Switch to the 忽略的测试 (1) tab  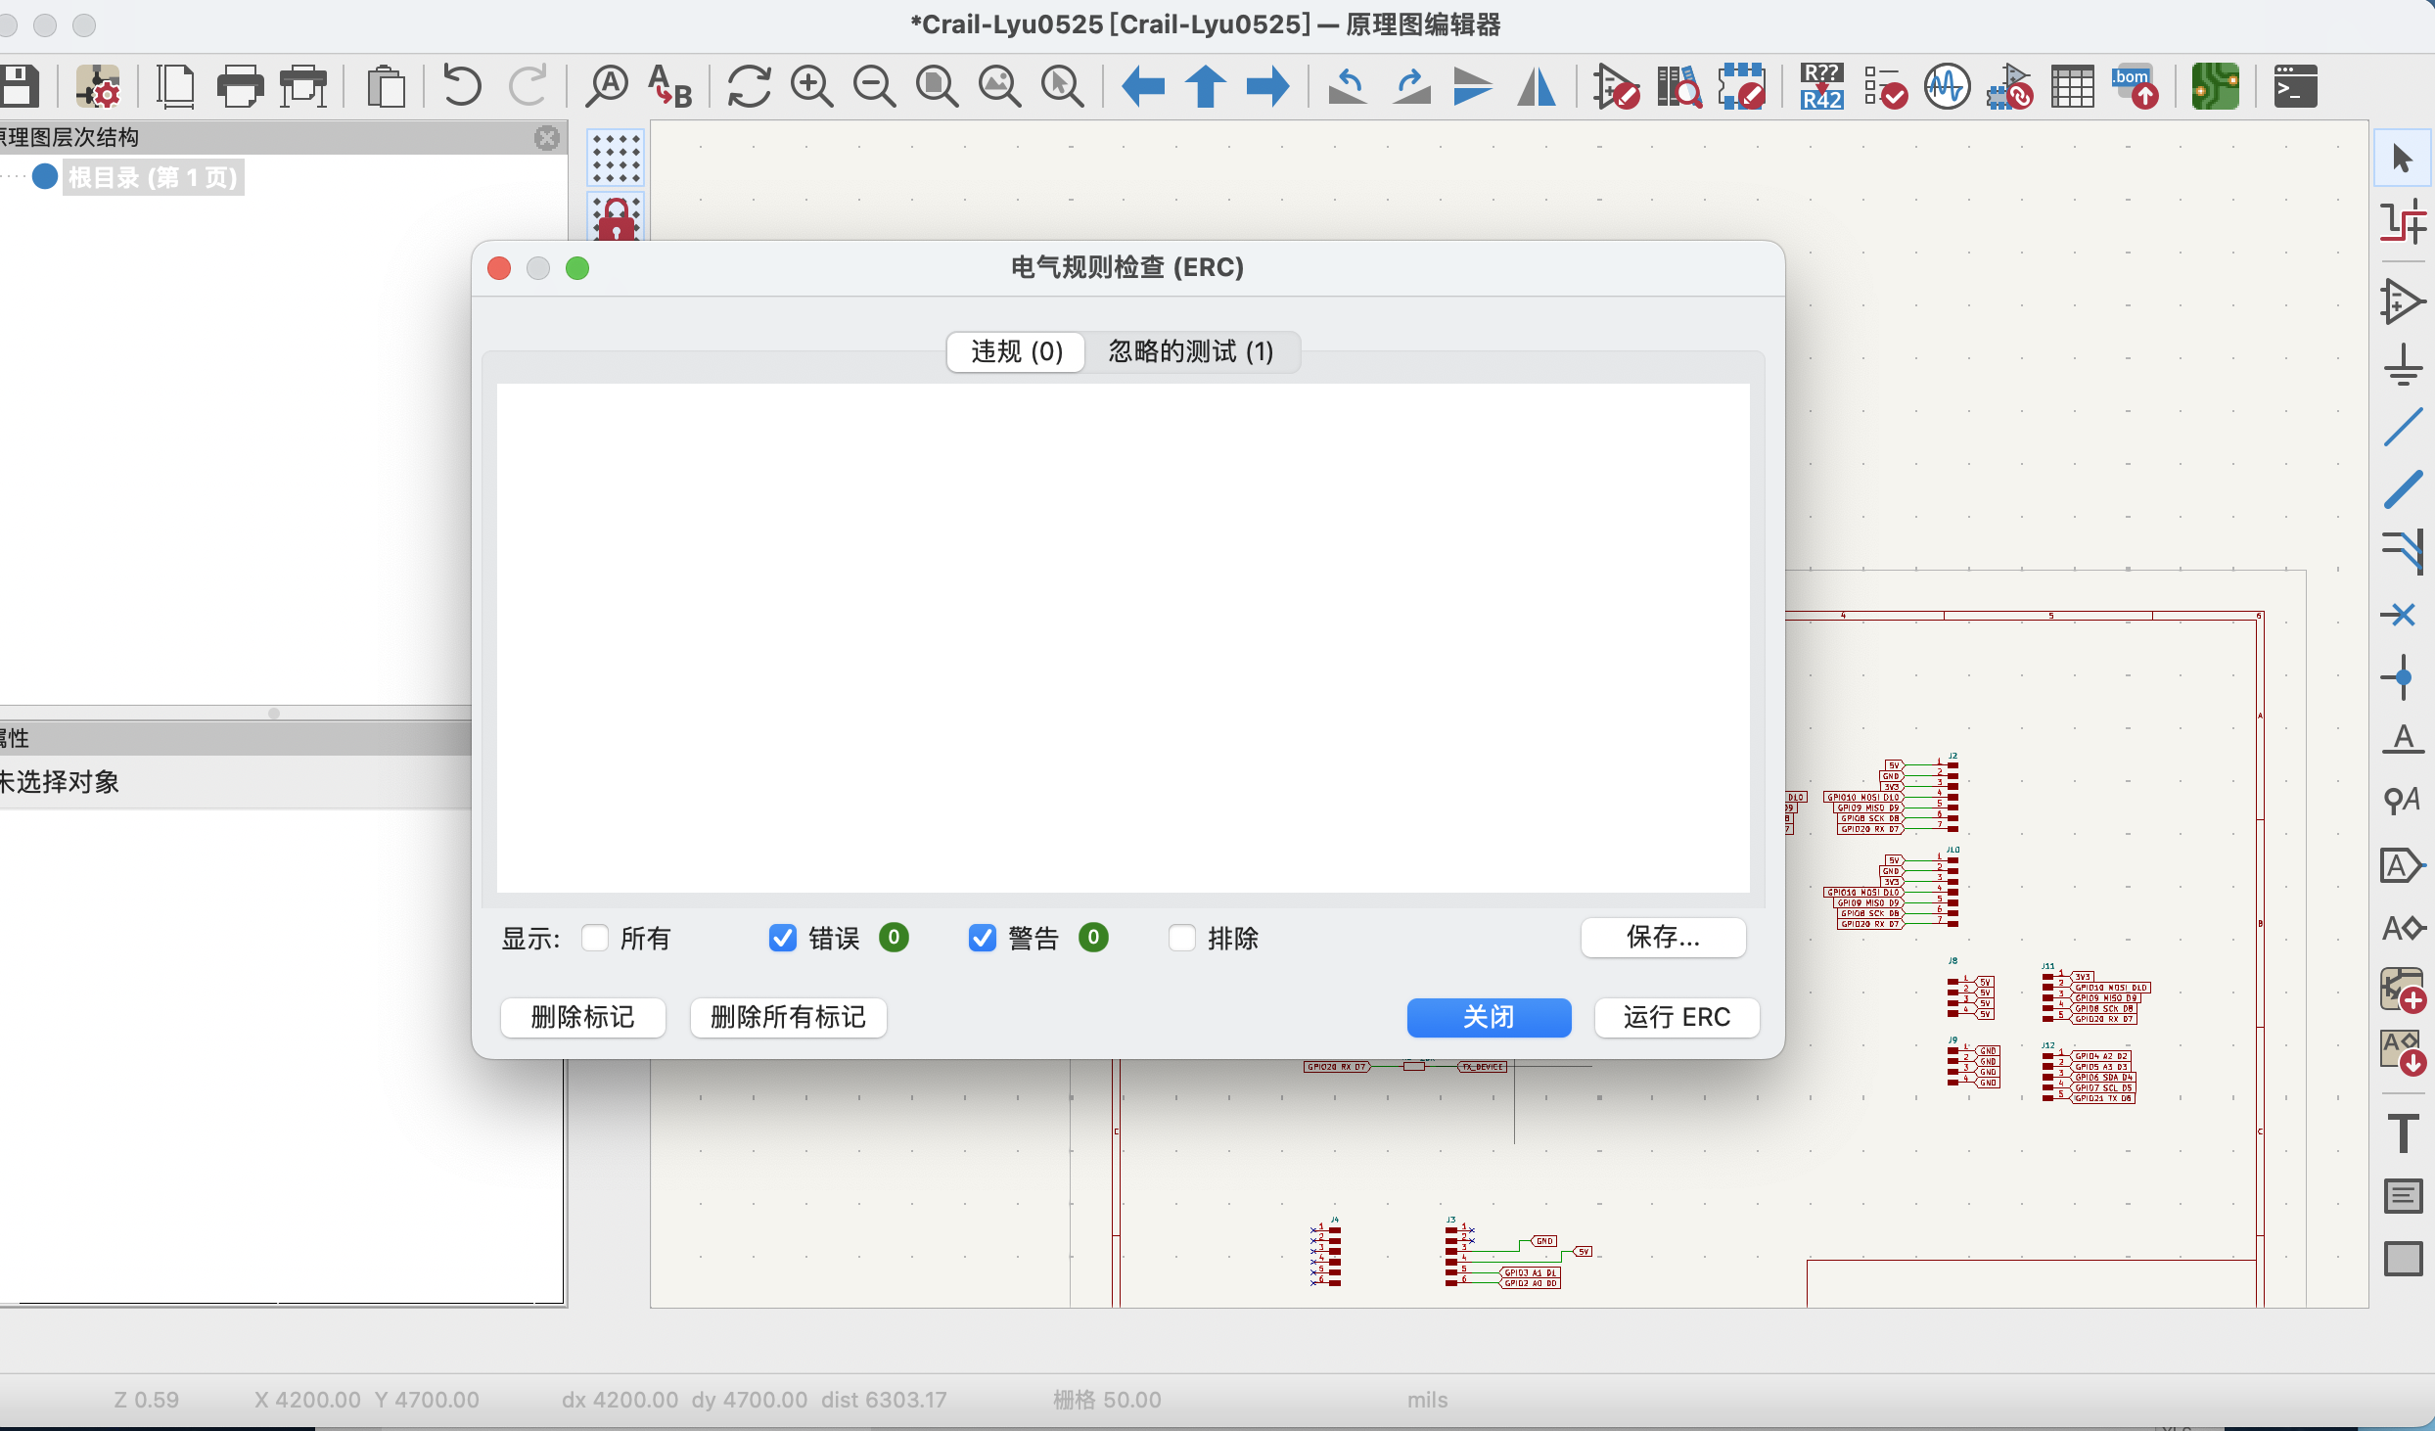click(1191, 351)
